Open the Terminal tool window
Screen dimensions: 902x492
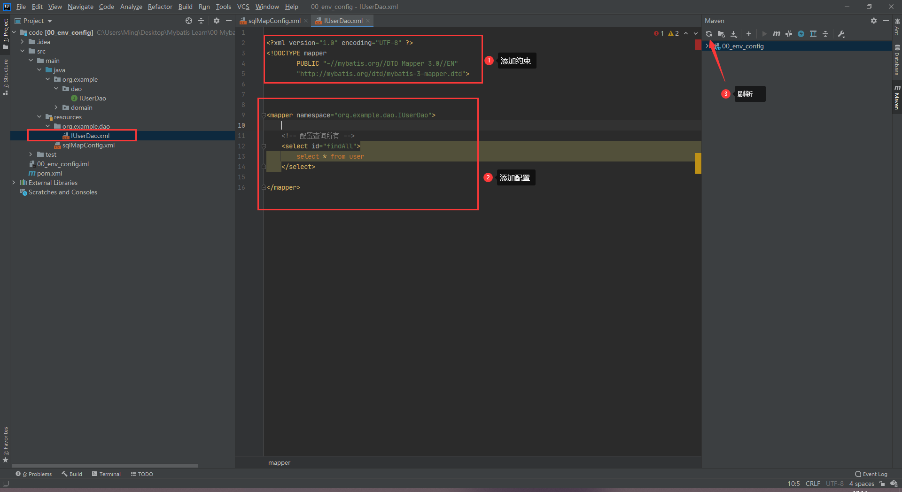point(106,474)
